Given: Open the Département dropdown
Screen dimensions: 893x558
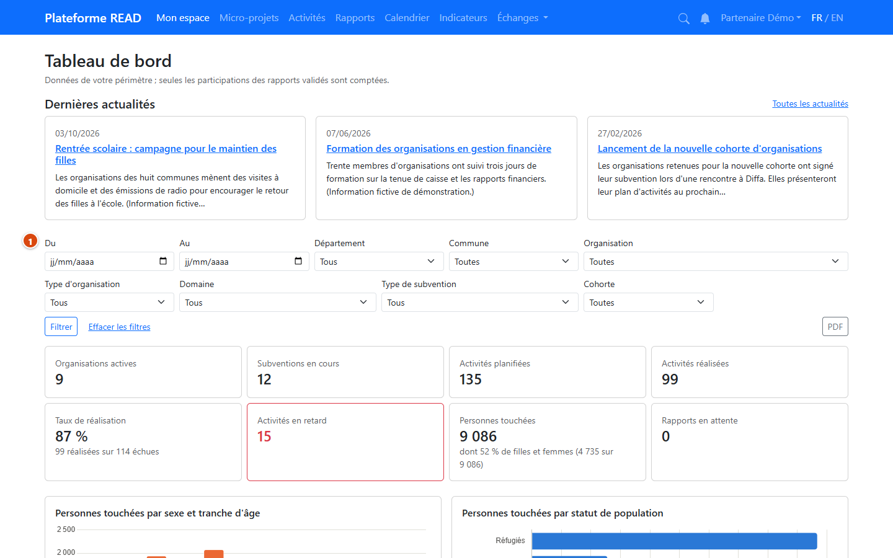Looking at the screenshot, I should pyautogui.click(x=379, y=262).
